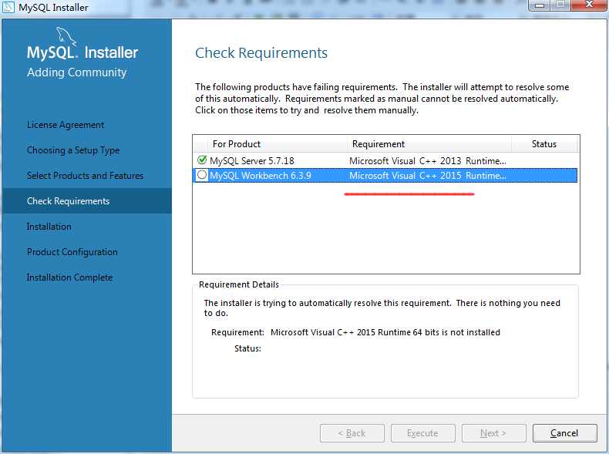Click the '2015 Runtime 64 bits is not installed' text

429,332
